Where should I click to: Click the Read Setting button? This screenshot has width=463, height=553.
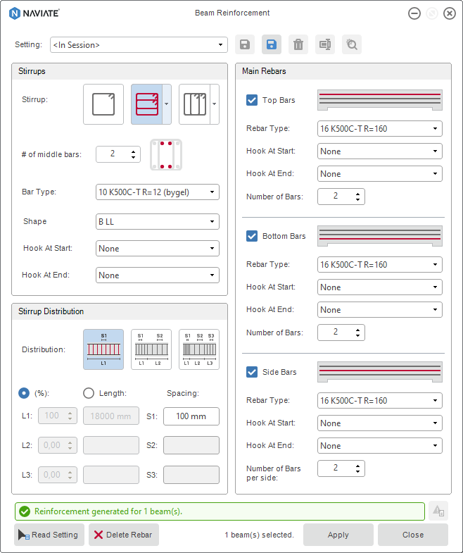tap(49, 535)
